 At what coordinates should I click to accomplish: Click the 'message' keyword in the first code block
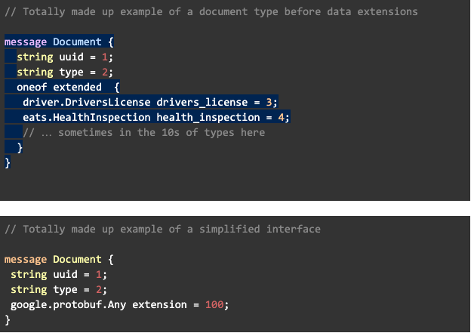click(x=26, y=42)
